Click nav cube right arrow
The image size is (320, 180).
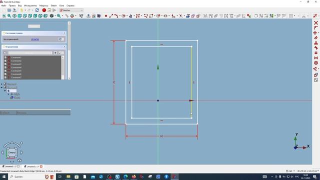pos(22,152)
